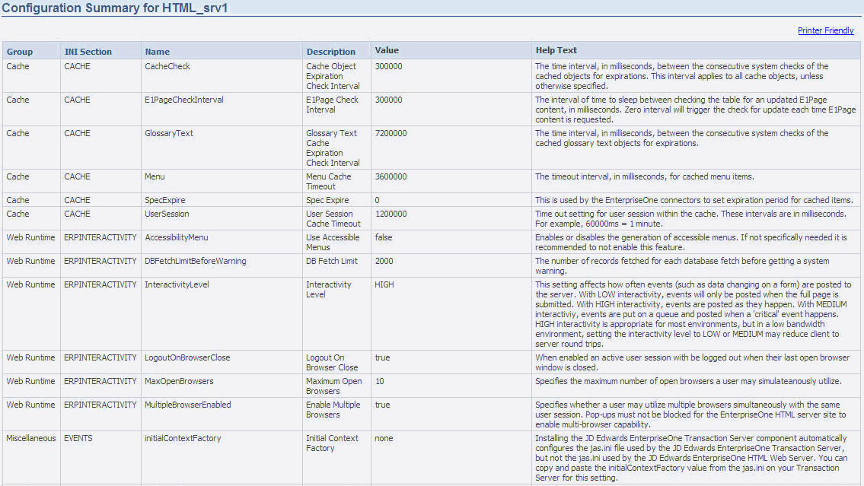This screenshot has width=864, height=486.
Task: Click the Group column header
Action: tap(20, 52)
